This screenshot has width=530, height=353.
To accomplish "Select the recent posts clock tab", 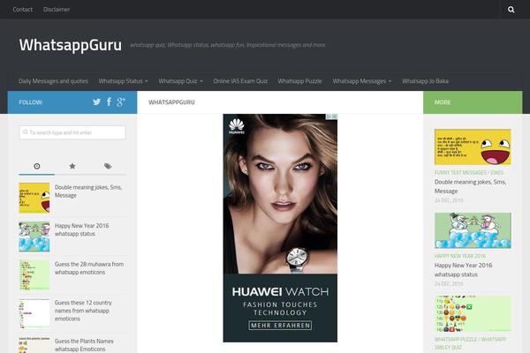I will (37, 166).
